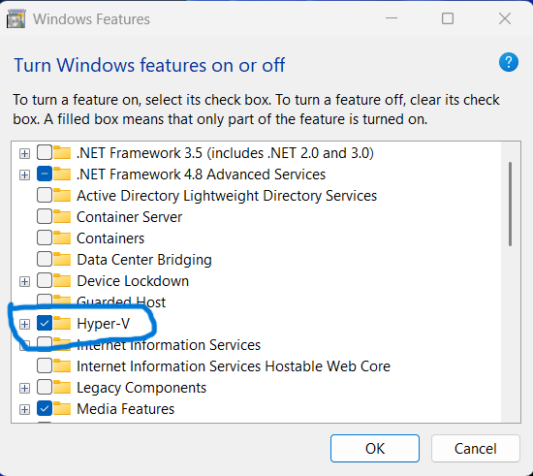Select the Legacy Components label
This screenshot has width=533, height=476.
pyautogui.click(x=141, y=388)
